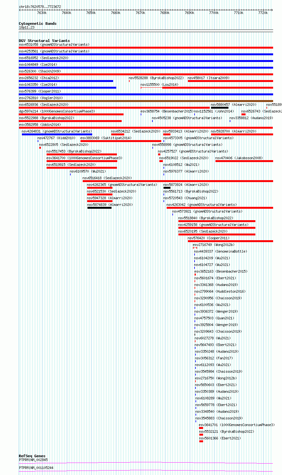Click esv2716749 (Wong2012b) label
Image resolution: width=282 pixels, height=475 pixels.
[214, 245]
